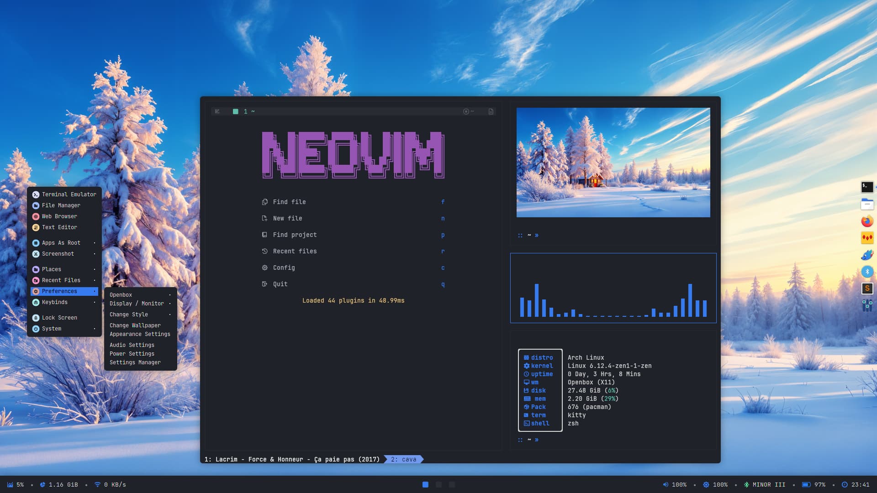
Task: Click the CPU usage icon showing 5%
Action: 10,485
